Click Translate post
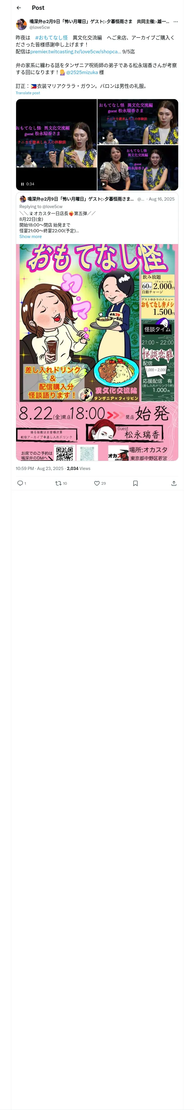This screenshot has width=194, height=1110. pyautogui.click(x=28, y=93)
